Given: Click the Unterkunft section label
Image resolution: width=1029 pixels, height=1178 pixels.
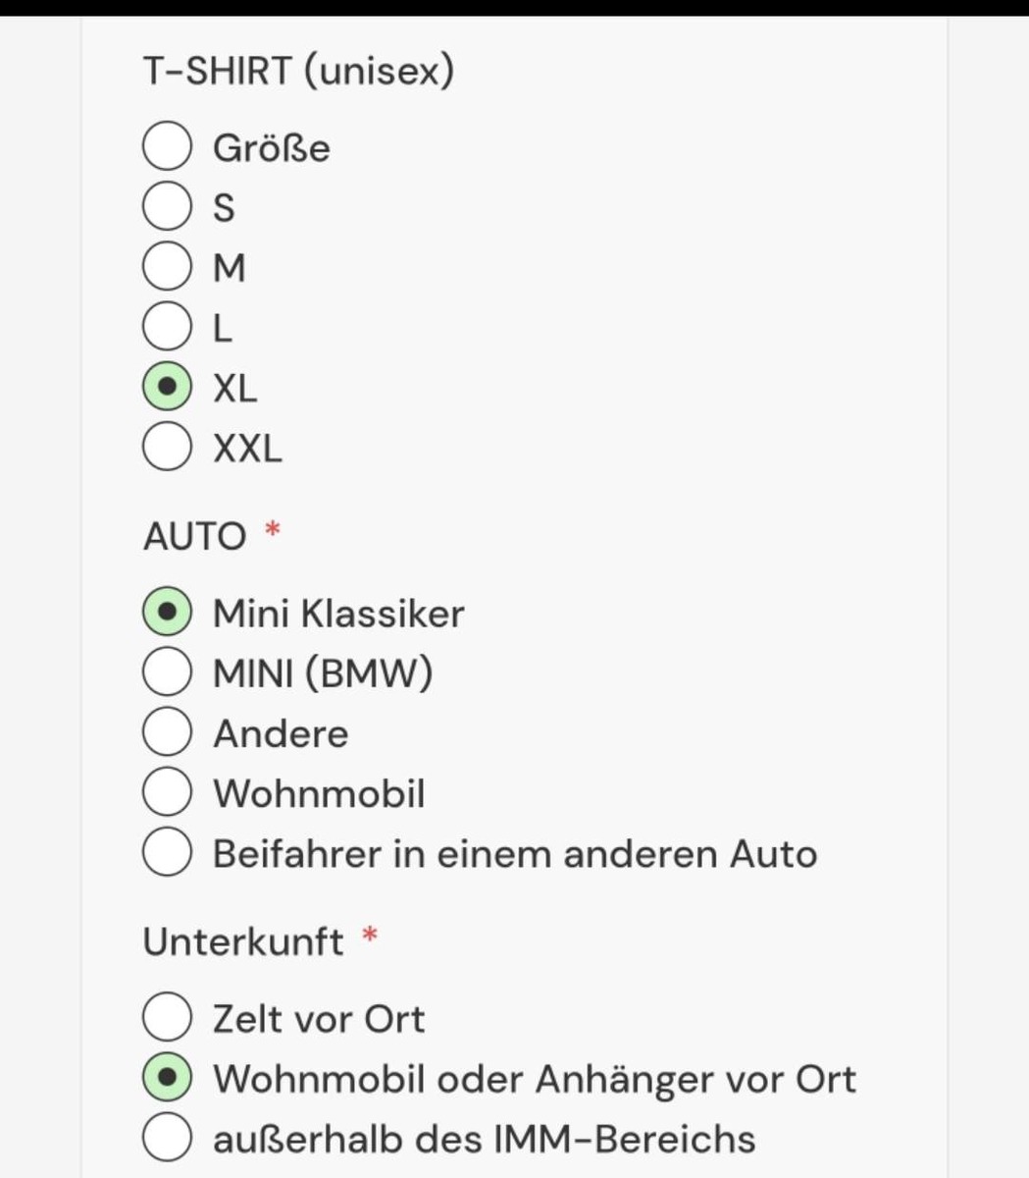Looking at the screenshot, I should pyautogui.click(x=243, y=941).
